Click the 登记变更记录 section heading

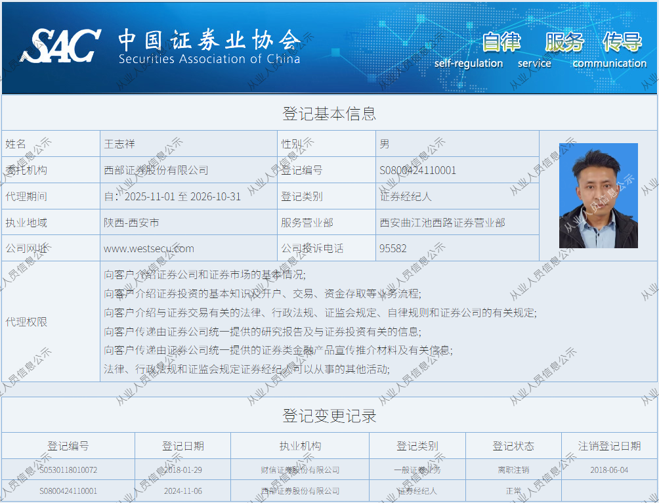point(329,416)
